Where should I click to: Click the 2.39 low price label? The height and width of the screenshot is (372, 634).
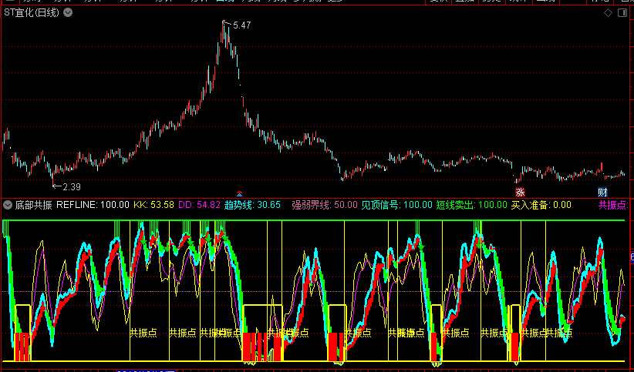72,187
